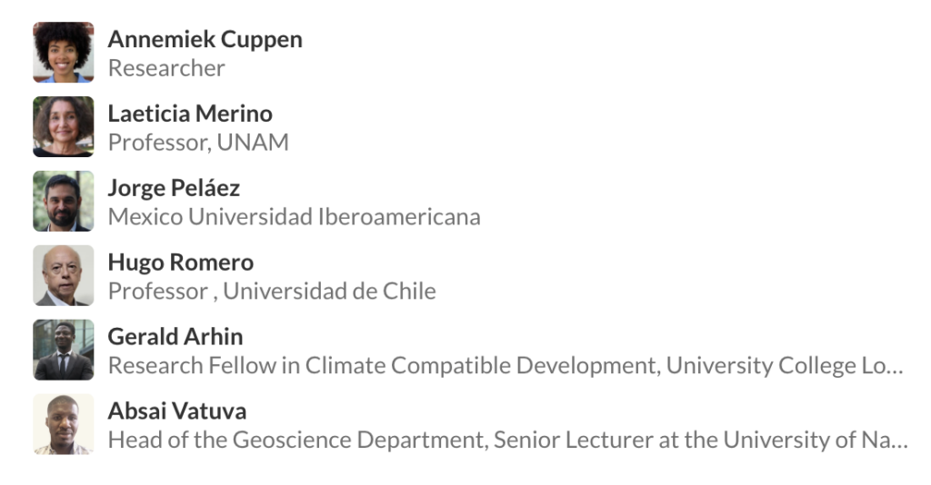Screen dimensions: 931x485
Task: Click the avatar next to Hugo Romero
Action: coord(64,276)
